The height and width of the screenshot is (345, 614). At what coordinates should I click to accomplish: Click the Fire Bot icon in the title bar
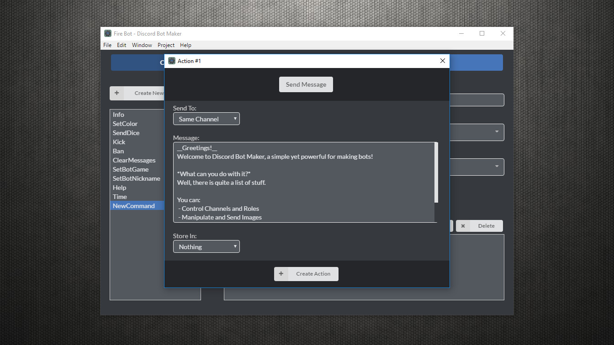[x=108, y=33]
